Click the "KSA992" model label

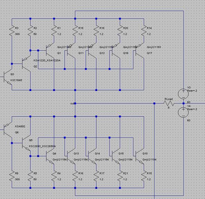(x=20, y=126)
